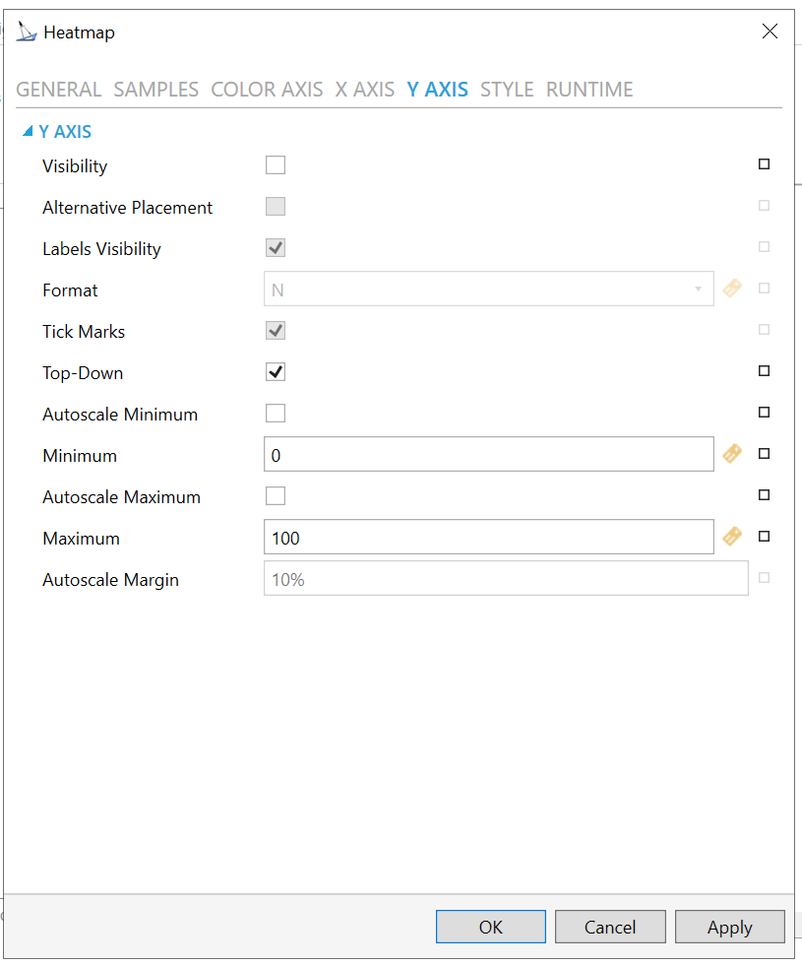Click the square marker at end of Minimum row
The height and width of the screenshot is (966, 802).
764,454
